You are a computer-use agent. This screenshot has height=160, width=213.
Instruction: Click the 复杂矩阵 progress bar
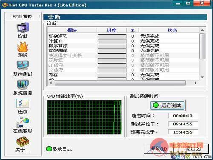coord(112,36)
